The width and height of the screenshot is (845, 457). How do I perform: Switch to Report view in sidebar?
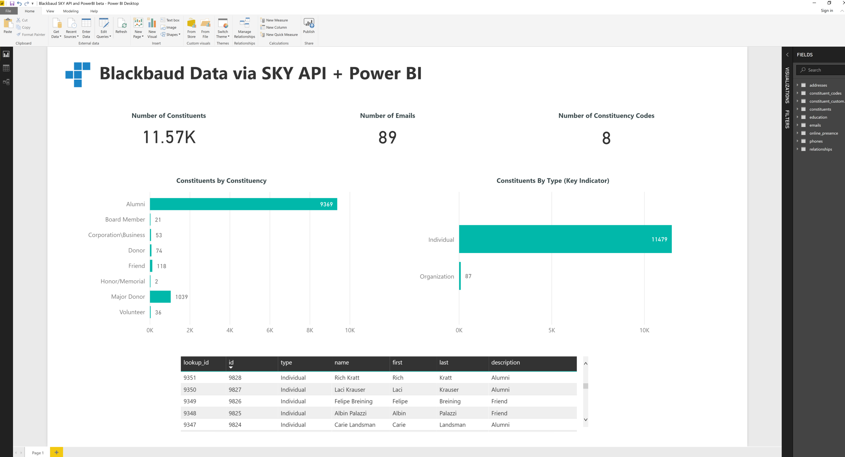(x=6, y=54)
